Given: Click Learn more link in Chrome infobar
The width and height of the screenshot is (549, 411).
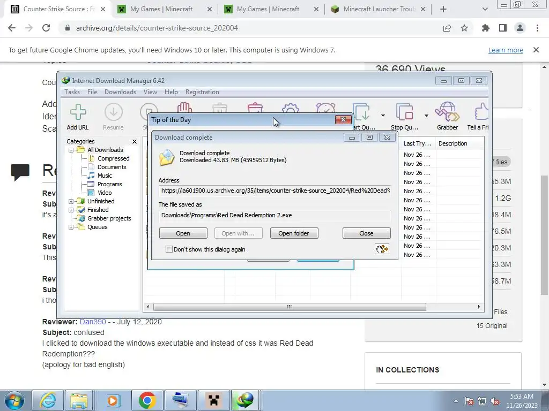Looking at the screenshot, I should tap(506, 50).
